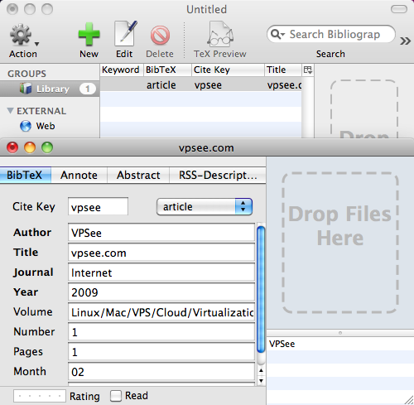Click the Year field containing 2009
Screen dimensions: 414x405
tap(161, 292)
